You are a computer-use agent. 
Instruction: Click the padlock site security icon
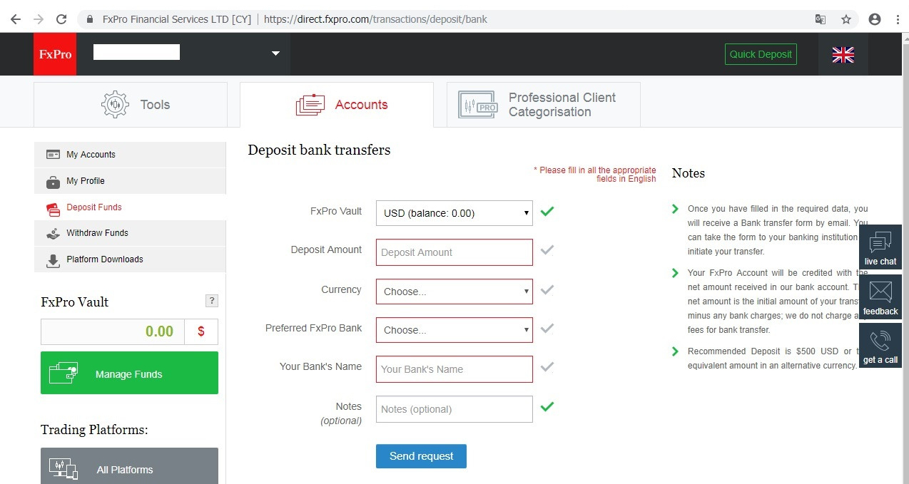pos(90,19)
